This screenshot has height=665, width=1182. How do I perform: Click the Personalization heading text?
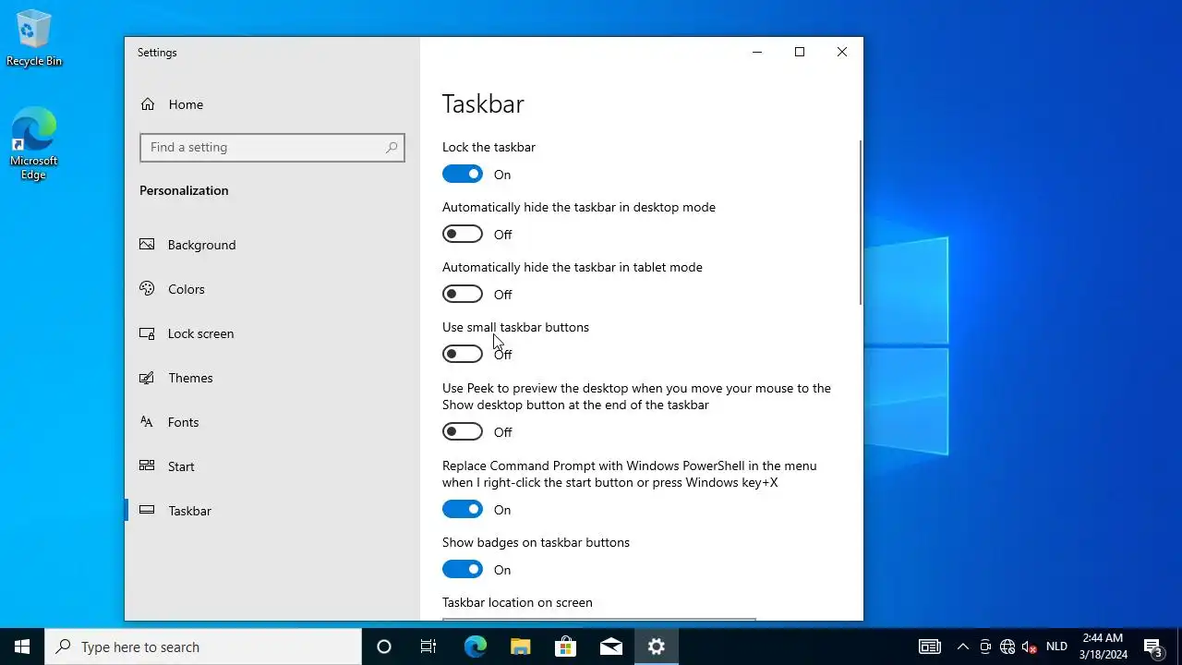tap(184, 190)
